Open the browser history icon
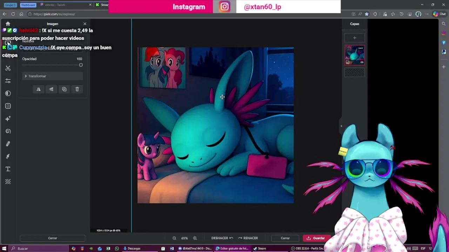Image resolution: width=449 pixels, height=252 pixels. tap(402, 14)
